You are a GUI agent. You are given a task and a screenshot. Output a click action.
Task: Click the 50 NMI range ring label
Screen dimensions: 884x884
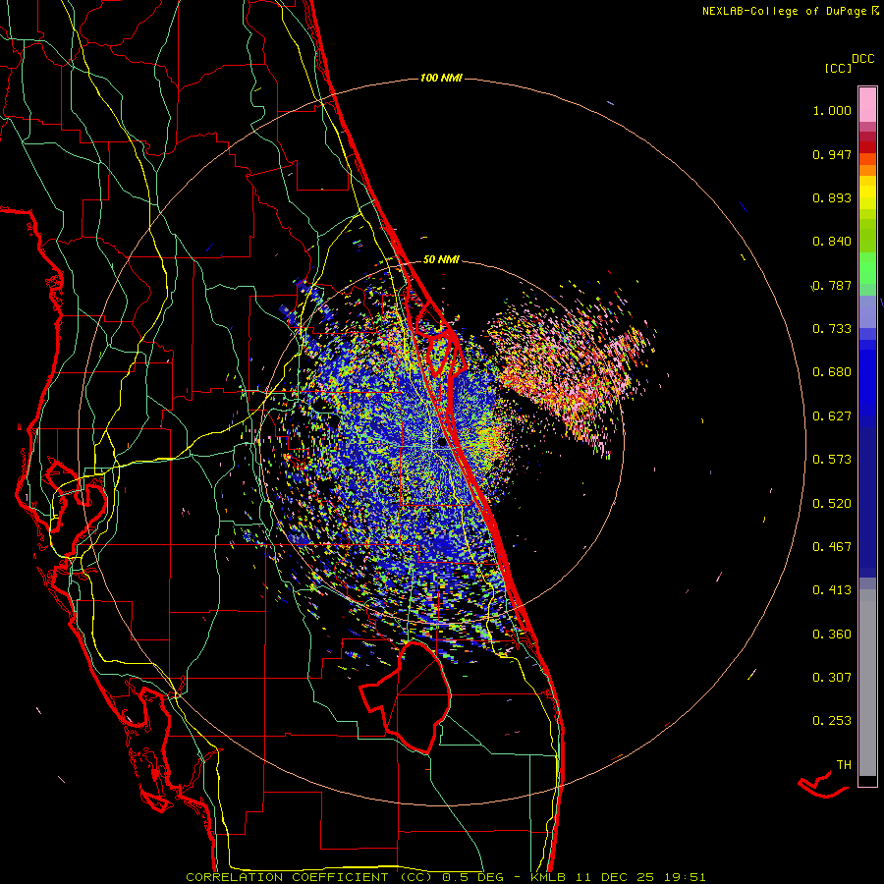441,260
